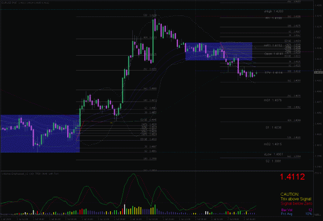Select the S1 1.4038 support label

pyautogui.click(x=273, y=128)
